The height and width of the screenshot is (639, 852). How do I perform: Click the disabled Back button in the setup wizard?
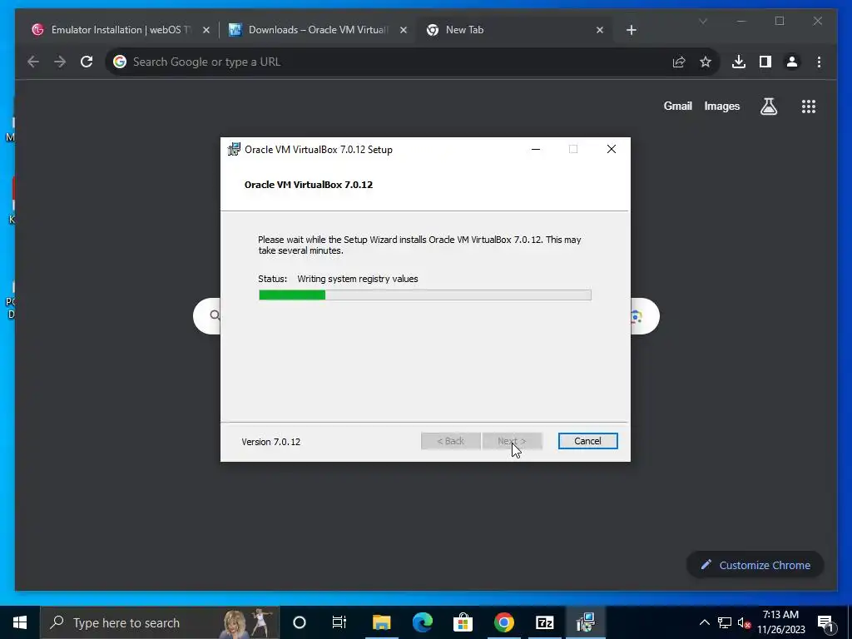(450, 441)
